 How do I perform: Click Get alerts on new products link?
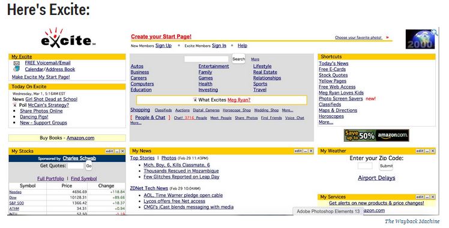(376, 203)
